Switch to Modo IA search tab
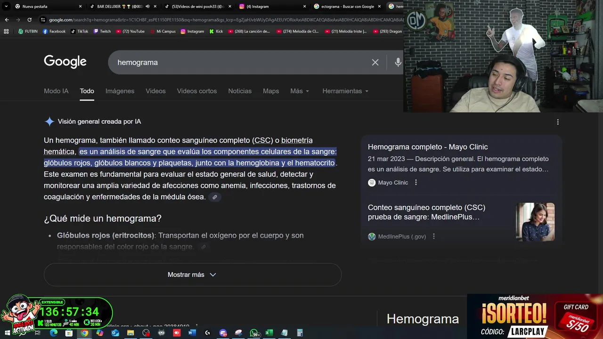The image size is (603, 339). 56,91
